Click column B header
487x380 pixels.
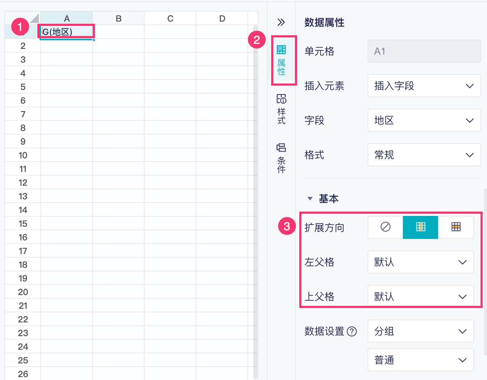[118, 18]
